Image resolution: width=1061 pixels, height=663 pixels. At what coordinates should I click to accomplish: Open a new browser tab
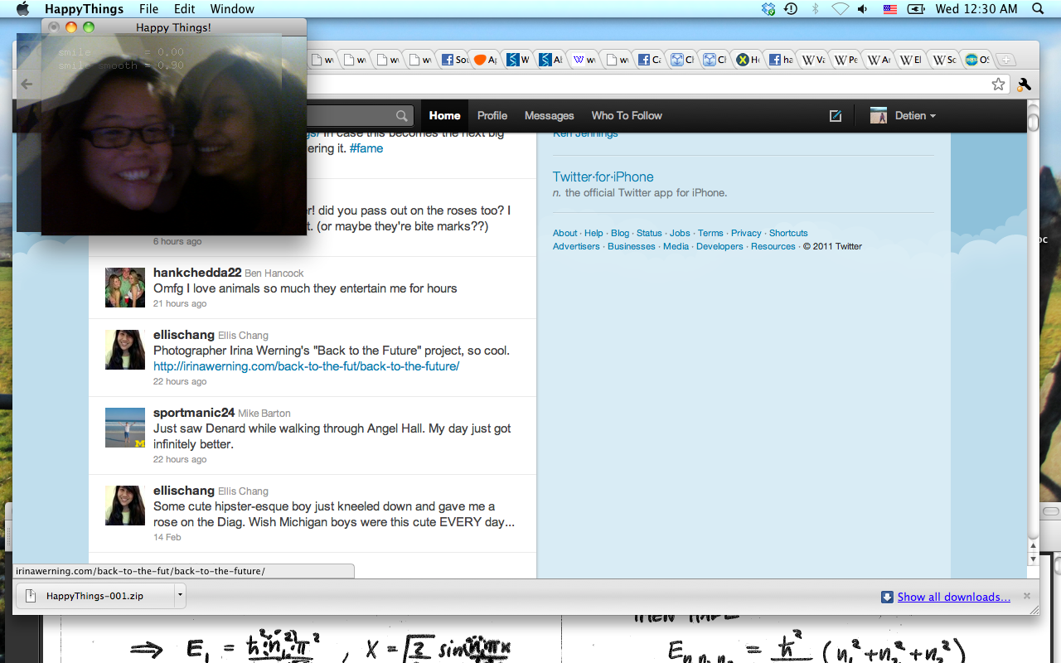[1005, 60]
